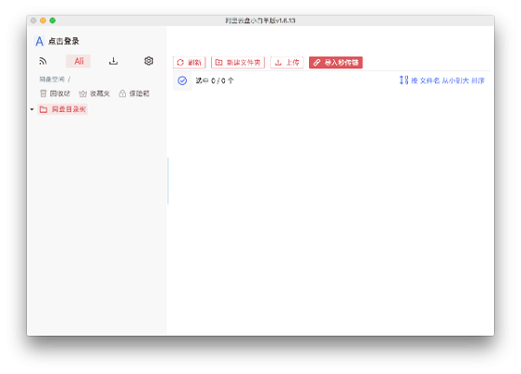Switch to the Ali tab
Viewport: 521px width, 374px height.
coord(78,61)
